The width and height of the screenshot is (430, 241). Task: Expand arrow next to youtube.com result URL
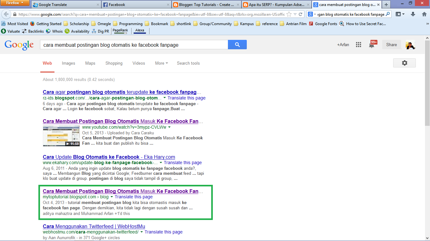[169, 127]
